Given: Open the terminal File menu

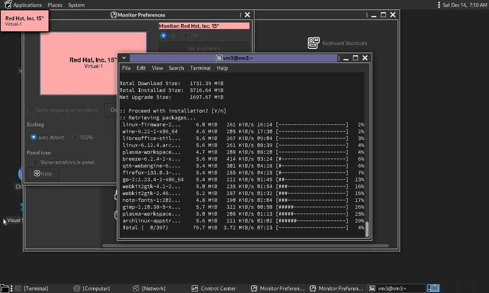Looking at the screenshot, I should point(126,68).
